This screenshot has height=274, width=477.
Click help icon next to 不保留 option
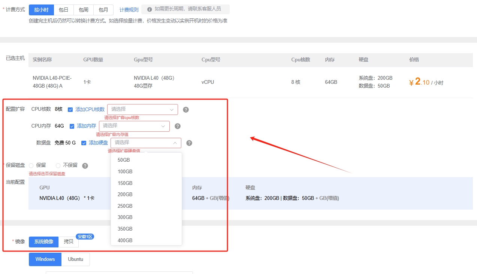(85, 166)
